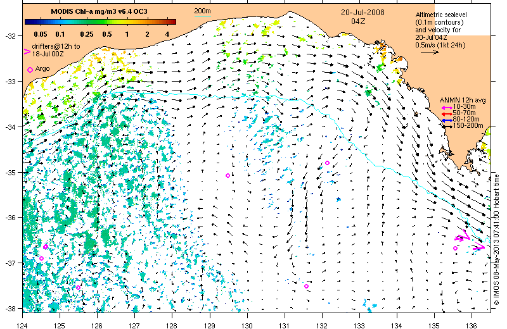Select the black 150-200m ANMN arrow symbol
Image resolution: width=507 pixels, height=329 pixels.
(447, 127)
